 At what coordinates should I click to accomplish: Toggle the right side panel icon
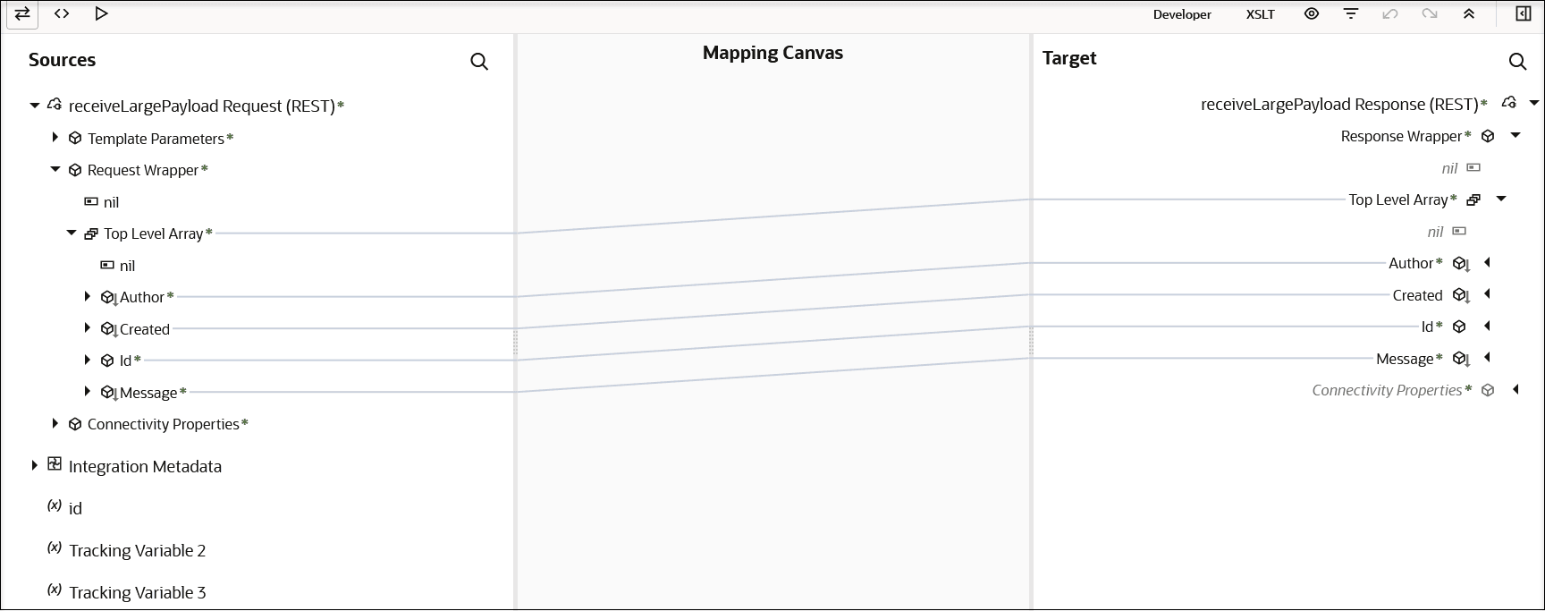1522,13
